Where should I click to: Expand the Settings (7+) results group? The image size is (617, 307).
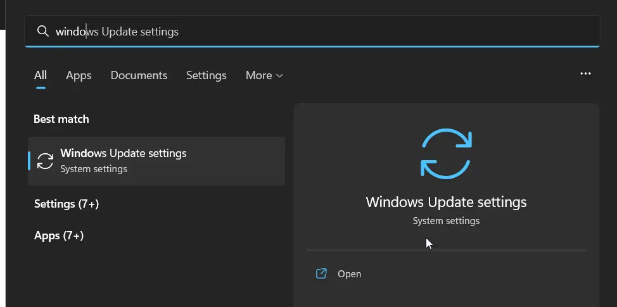(x=67, y=204)
